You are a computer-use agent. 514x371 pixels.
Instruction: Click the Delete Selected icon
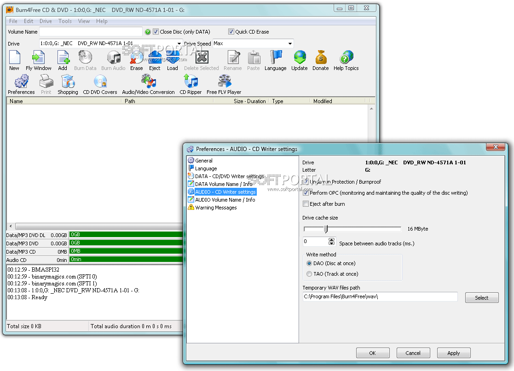[202, 58]
